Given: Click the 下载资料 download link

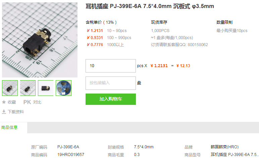Looking at the screenshot, I should coord(16,112).
